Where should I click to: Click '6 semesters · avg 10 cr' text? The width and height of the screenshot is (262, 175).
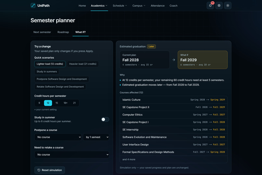(x=195, y=65)
